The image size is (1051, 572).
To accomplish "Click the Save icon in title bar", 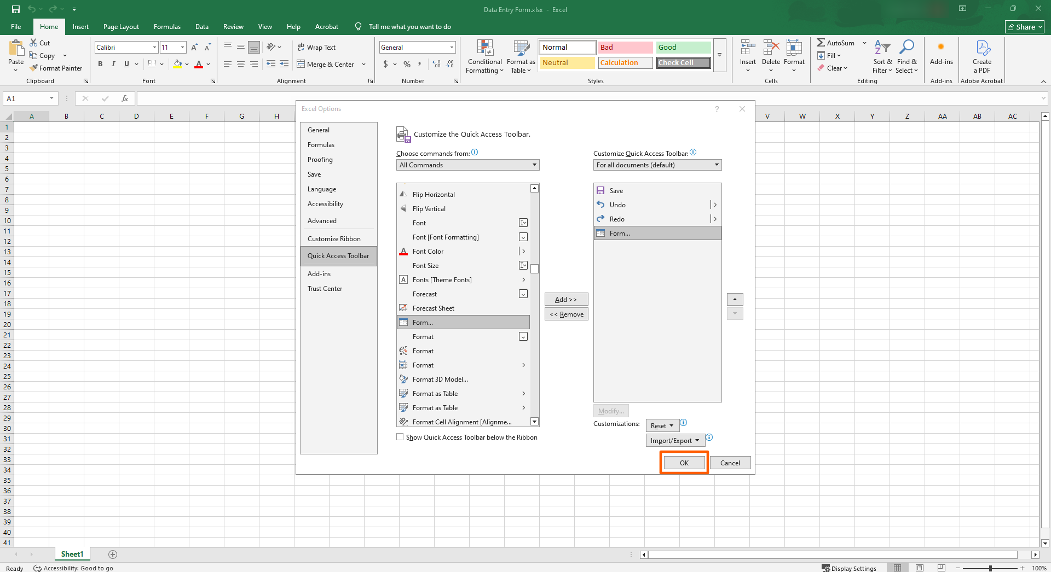I will click(x=15, y=9).
